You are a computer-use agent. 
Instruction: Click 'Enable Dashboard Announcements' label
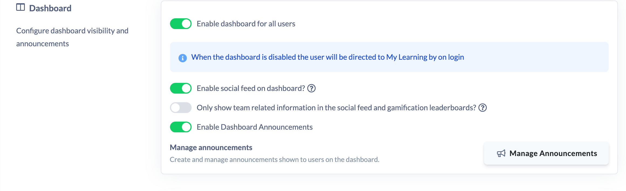coord(254,127)
